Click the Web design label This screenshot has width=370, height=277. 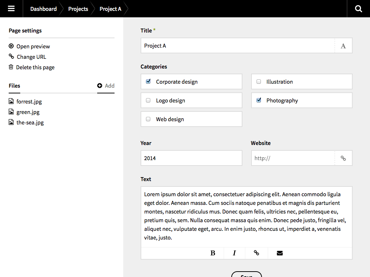[x=170, y=119]
